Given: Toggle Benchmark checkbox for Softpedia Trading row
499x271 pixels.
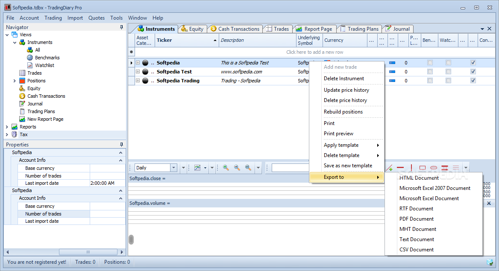Looking at the screenshot, I should click(x=430, y=81).
